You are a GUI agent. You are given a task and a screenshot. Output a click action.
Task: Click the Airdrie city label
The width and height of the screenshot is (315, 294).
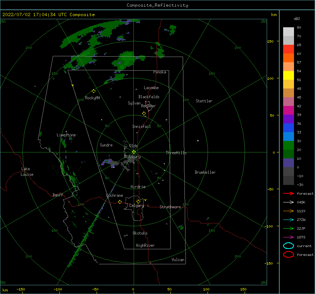[x=138, y=187]
